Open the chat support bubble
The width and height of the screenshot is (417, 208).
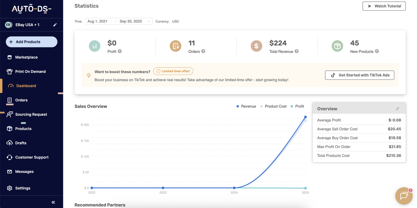coord(403,196)
